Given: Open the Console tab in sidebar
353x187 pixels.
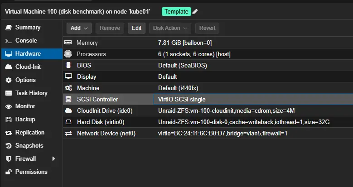Looking at the screenshot, I should point(26,41).
